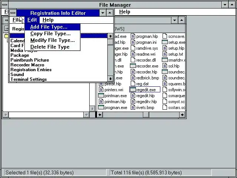Click progman.ini document icon

point(133,42)
